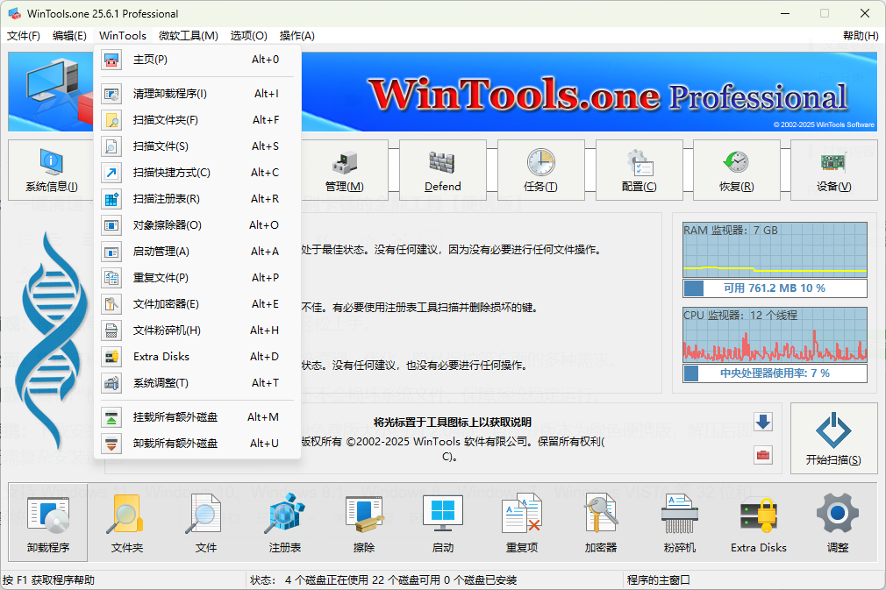Click the Registry (注册表) tool icon
886x590 pixels.
click(285, 523)
